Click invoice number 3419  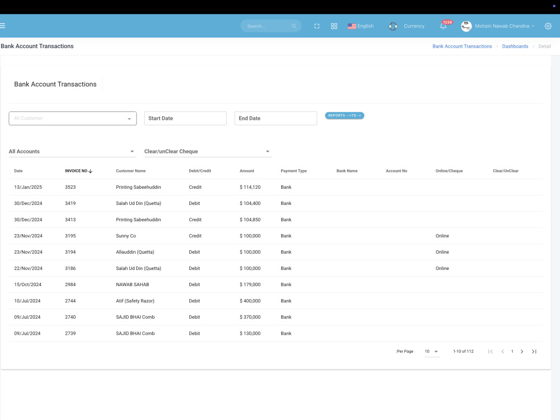pos(71,203)
